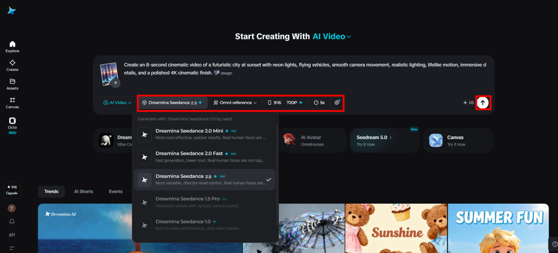Select the checked Dreamina Seedance 2.5 option
The height and width of the screenshot is (253, 558).
pos(204,180)
